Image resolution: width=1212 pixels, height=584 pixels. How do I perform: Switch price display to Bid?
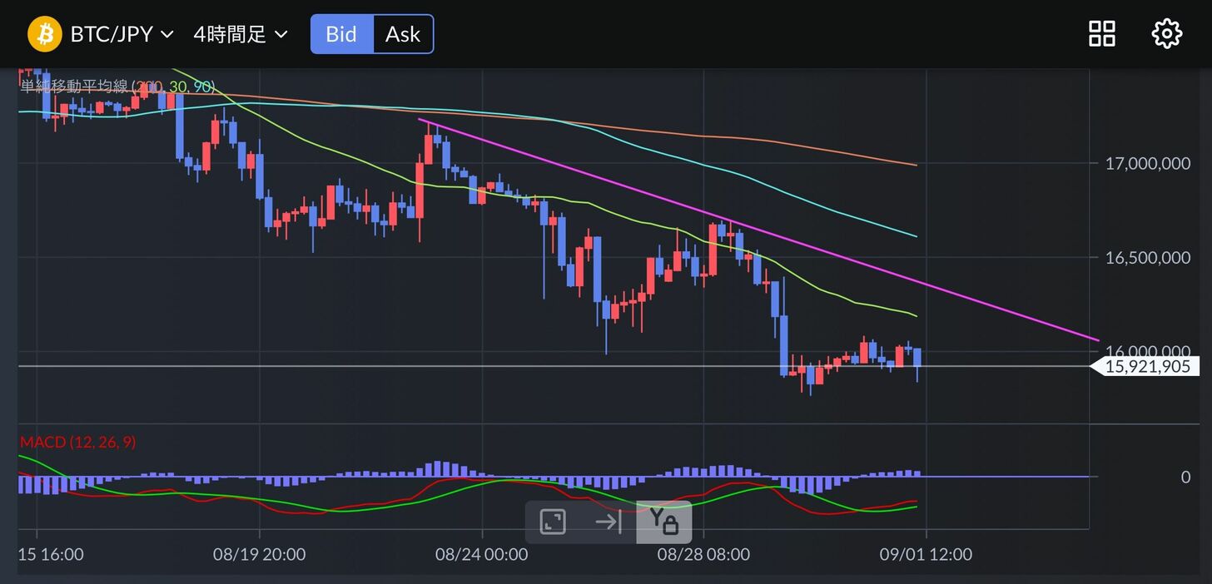point(341,34)
